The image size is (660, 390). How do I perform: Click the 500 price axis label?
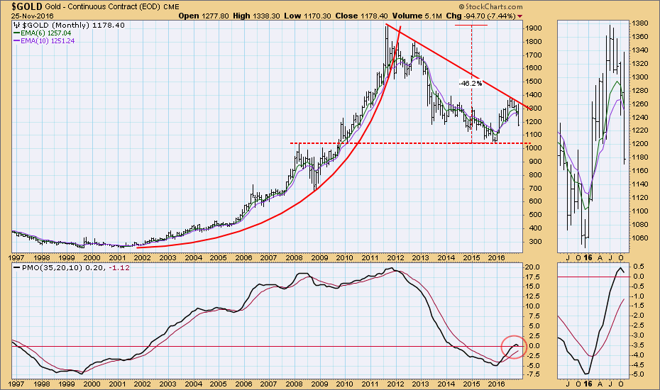[x=535, y=215]
